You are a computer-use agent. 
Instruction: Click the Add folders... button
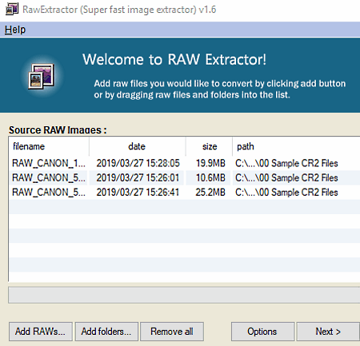[106, 332]
